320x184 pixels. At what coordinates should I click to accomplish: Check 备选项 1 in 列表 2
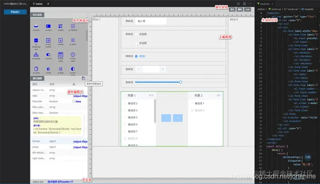[192, 103]
